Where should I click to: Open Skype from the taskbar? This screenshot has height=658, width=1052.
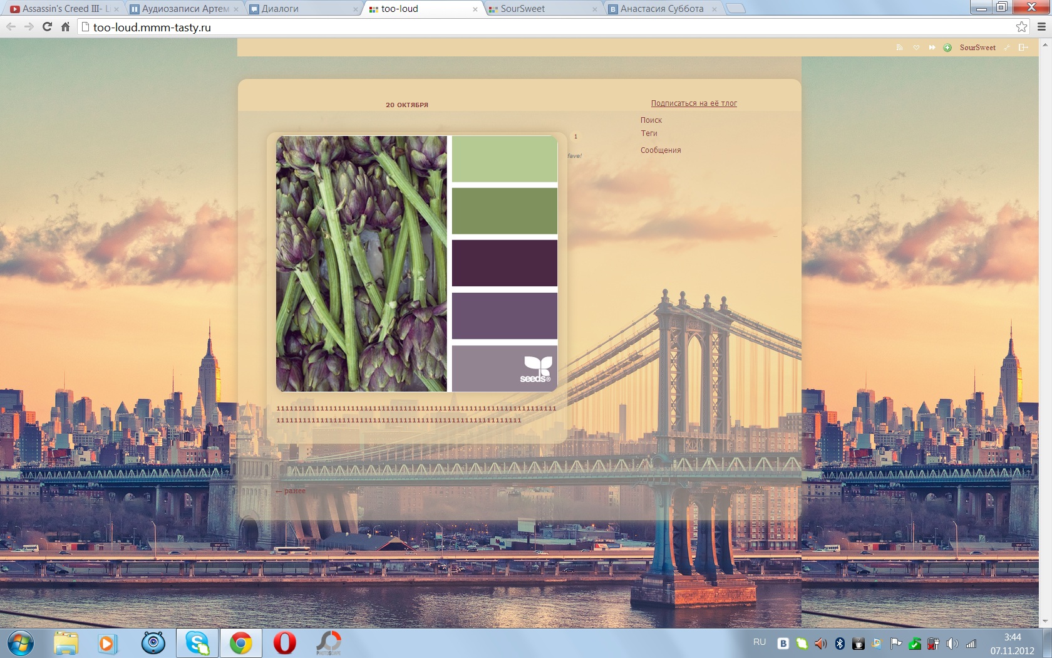tap(197, 643)
